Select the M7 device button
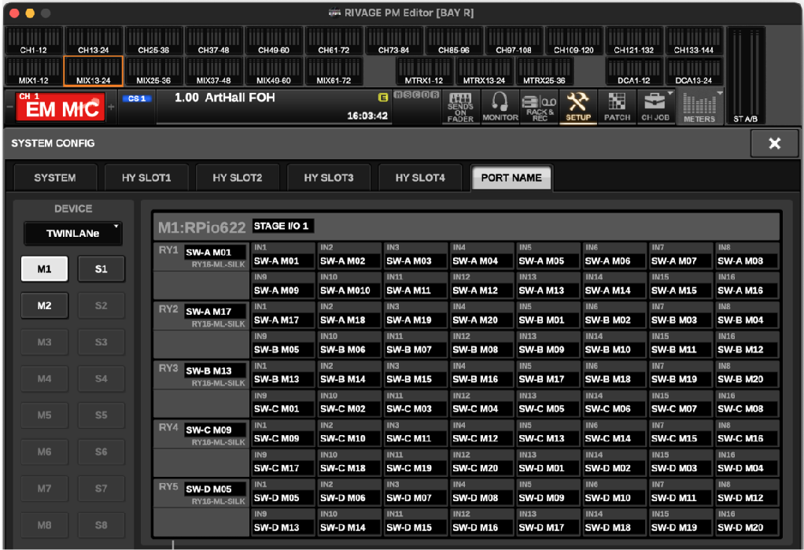The height and width of the screenshot is (550, 804). pos(45,489)
